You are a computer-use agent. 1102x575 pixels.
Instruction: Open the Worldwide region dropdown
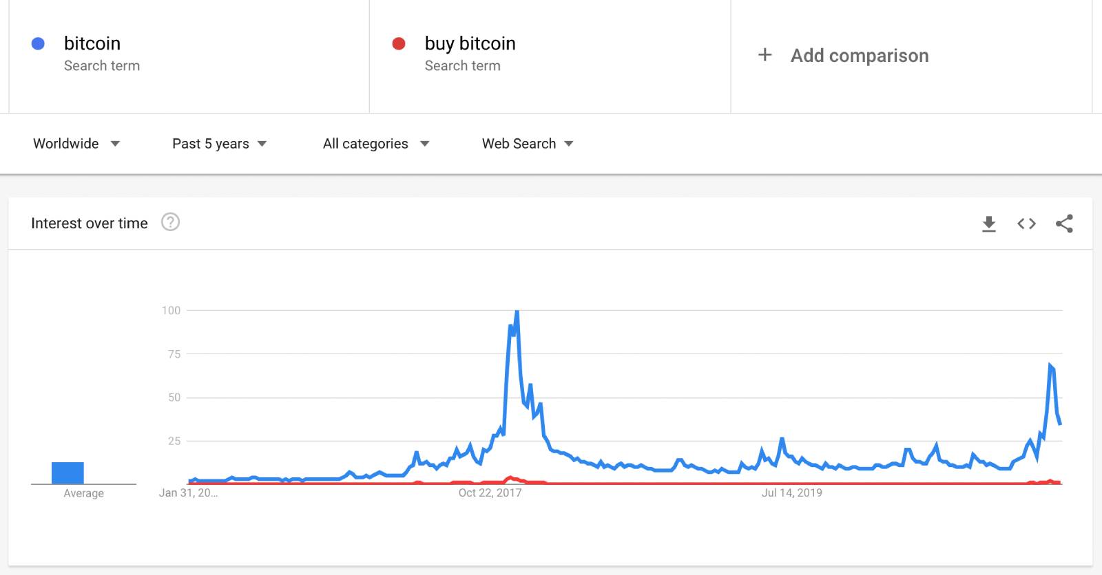76,144
